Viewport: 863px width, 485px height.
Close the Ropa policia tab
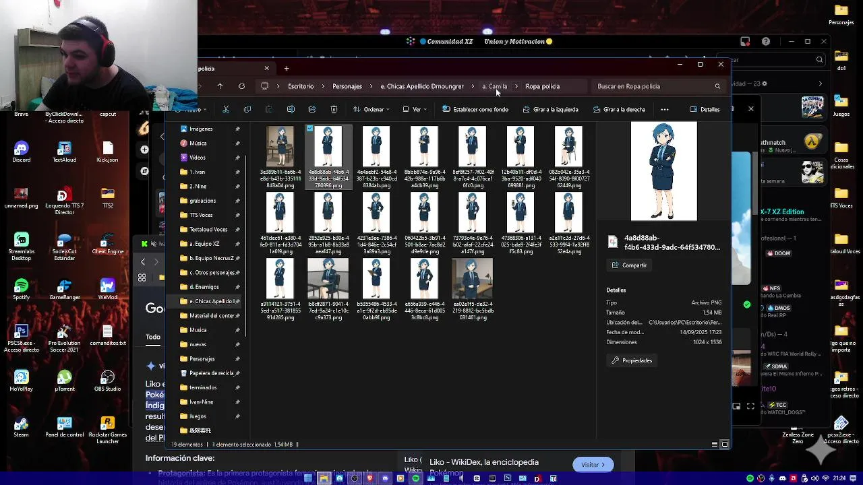pyautogui.click(x=266, y=68)
